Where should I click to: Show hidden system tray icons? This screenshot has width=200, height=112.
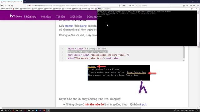pos(178,110)
